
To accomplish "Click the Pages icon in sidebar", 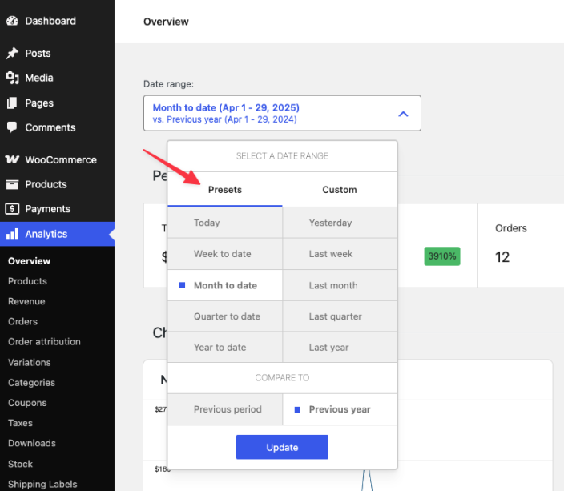I will (12, 103).
